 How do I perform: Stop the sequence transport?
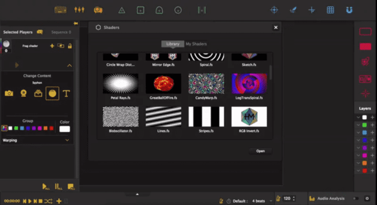pyautogui.click(x=41, y=201)
